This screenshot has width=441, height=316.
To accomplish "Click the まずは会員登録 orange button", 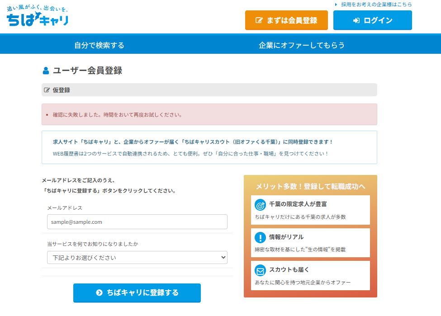I will [286, 20].
